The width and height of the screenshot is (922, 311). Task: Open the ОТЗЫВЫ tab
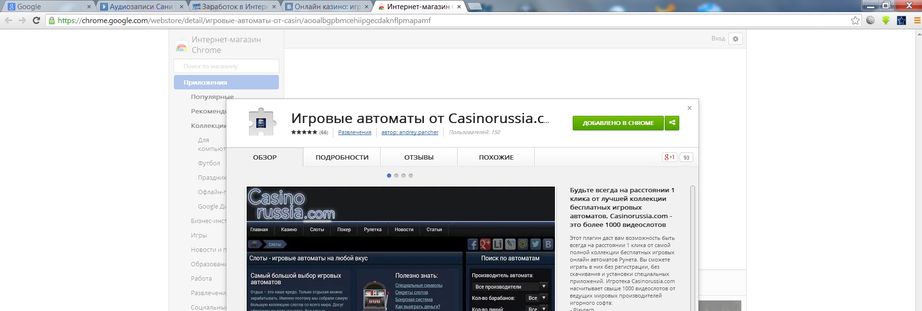(x=419, y=157)
